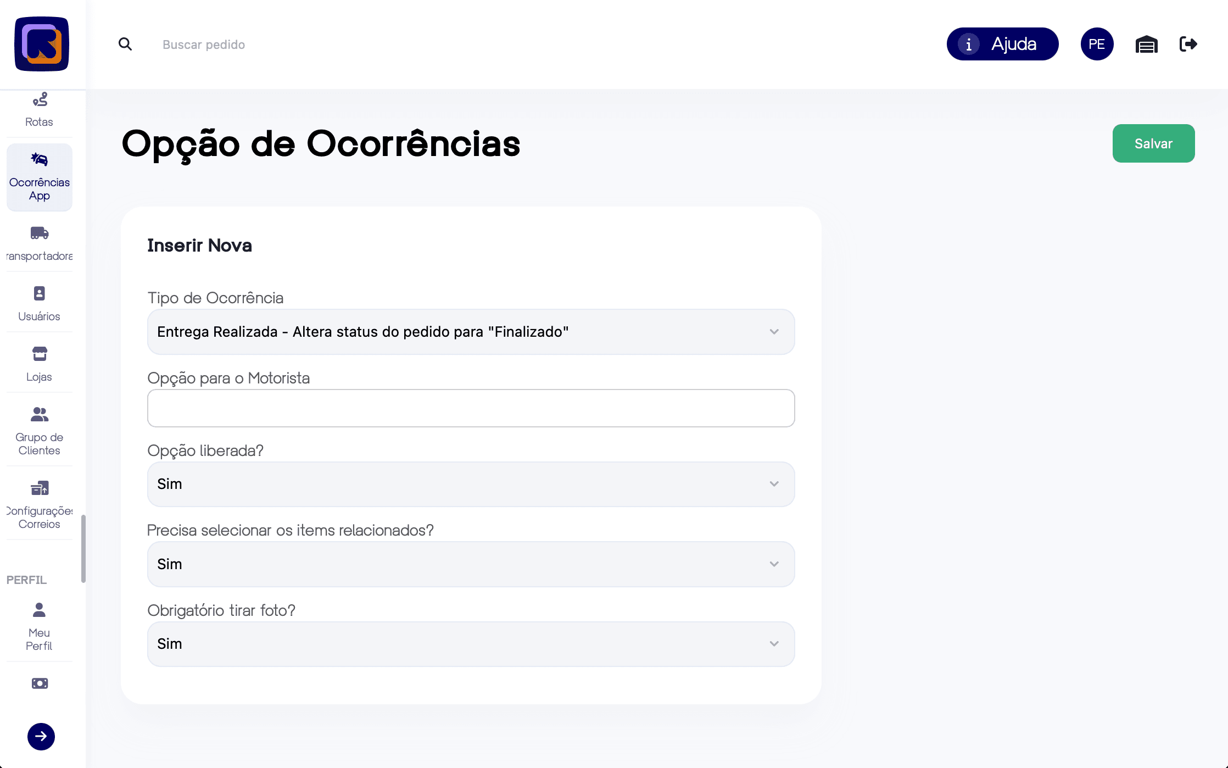Open Transportadoras truck menu item
Image resolution: width=1228 pixels, height=768 pixels.
[39, 242]
